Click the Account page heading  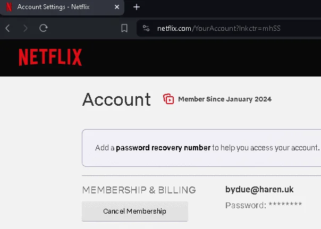pyautogui.click(x=116, y=99)
